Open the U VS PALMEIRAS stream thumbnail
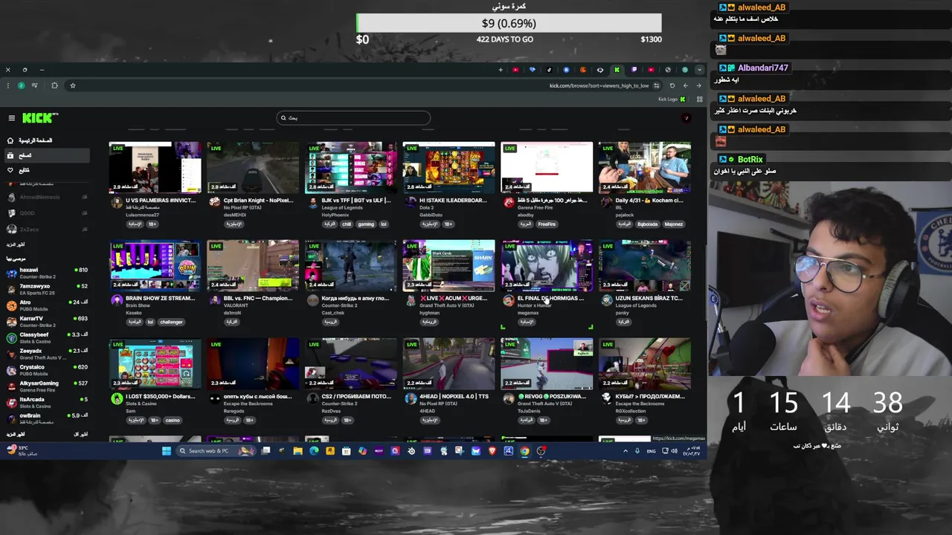Image resolution: width=952 pixels, height=535 pixels. (x=155, y=167)
